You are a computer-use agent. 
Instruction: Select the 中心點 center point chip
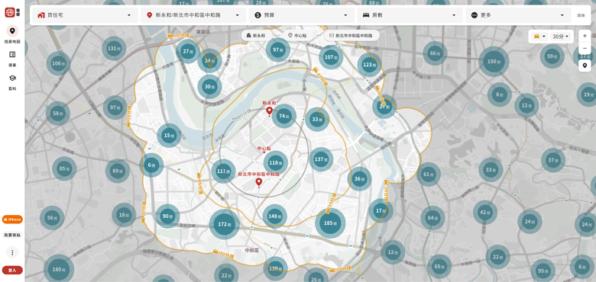[298, 35]
